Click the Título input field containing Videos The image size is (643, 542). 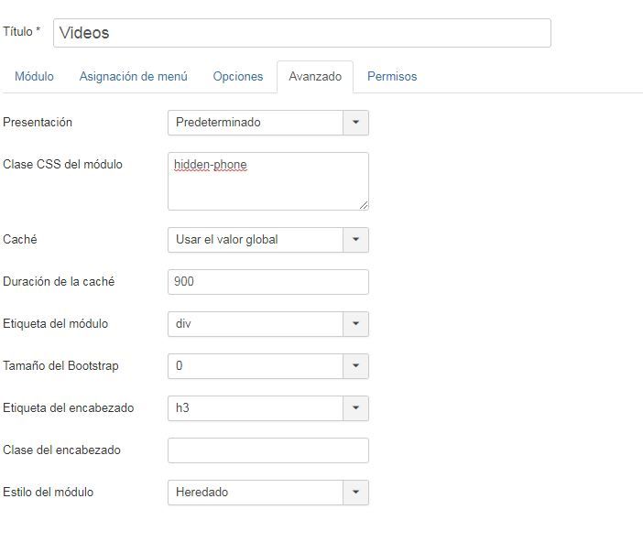click(302, 33)
